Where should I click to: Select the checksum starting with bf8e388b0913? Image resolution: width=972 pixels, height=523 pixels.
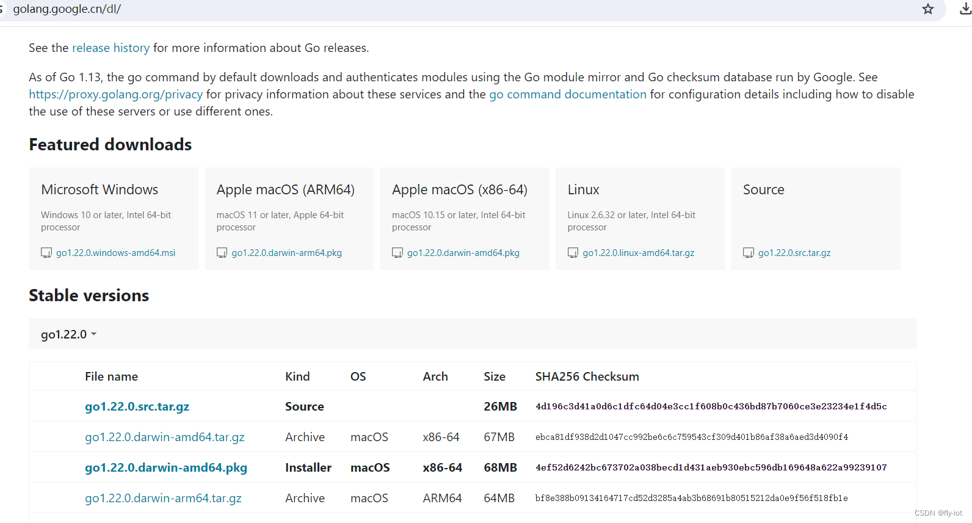point(692,498)
